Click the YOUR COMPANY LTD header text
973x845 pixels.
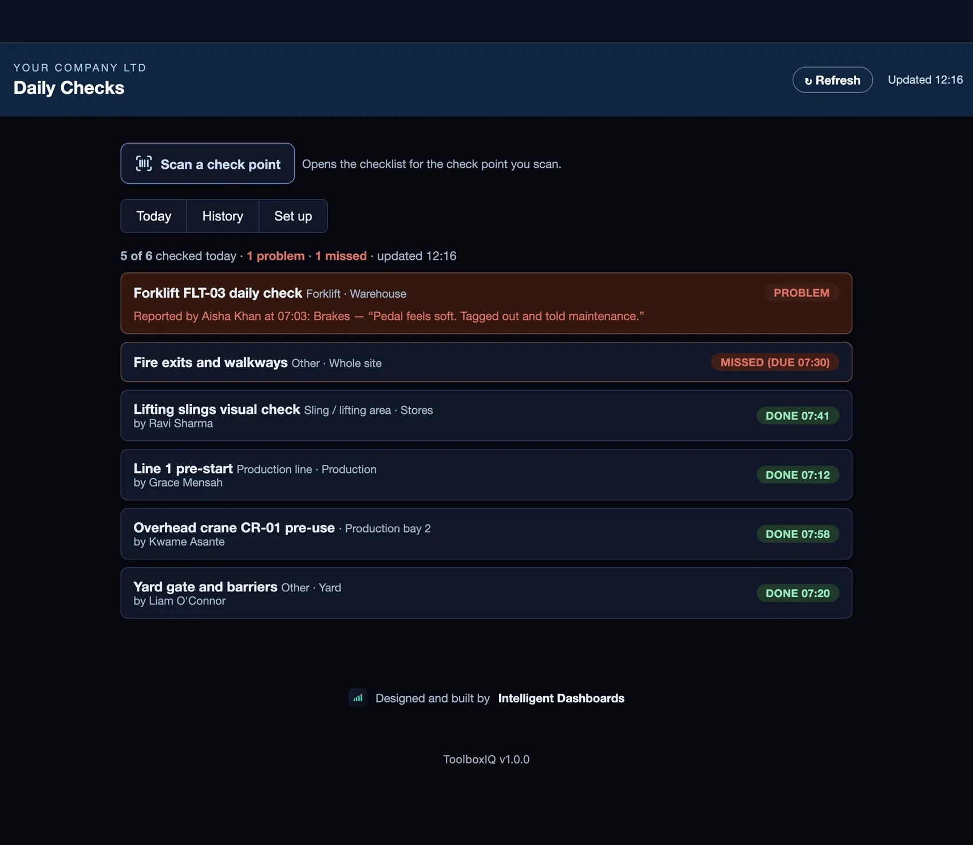click(80, 68)
